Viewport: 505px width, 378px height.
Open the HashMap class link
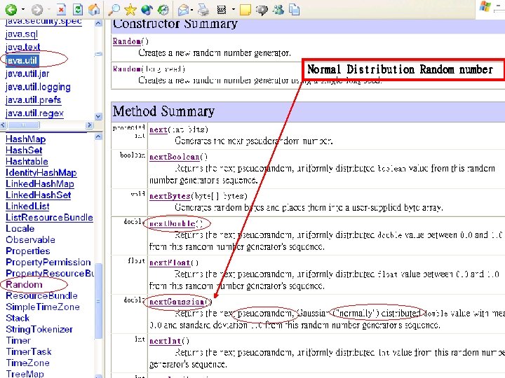26,139
